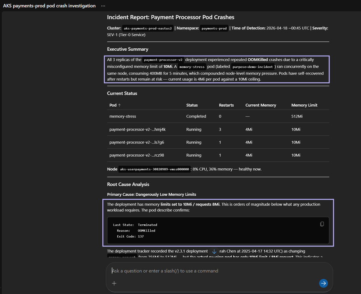Jump to the latest message with the down arrow
Screen dimensions: 361x294
tap(214, 252)
